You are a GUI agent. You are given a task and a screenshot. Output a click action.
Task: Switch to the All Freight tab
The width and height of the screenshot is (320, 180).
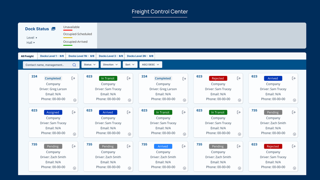click(27, 56)
